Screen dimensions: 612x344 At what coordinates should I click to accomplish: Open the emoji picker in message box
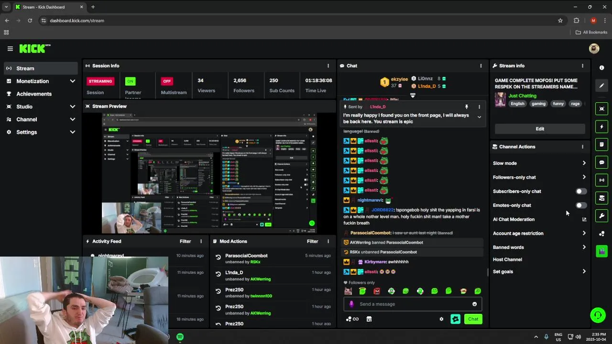(x=474, y=304)
